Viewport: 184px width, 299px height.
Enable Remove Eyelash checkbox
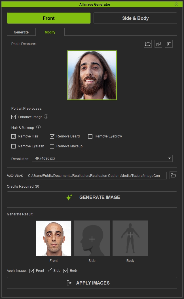[x=14, y=146]
